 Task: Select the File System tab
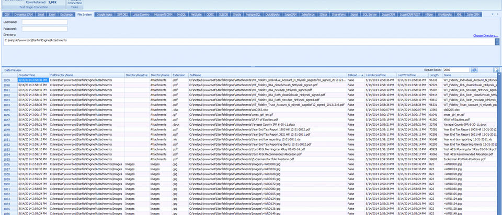click(x=85, y=15)
